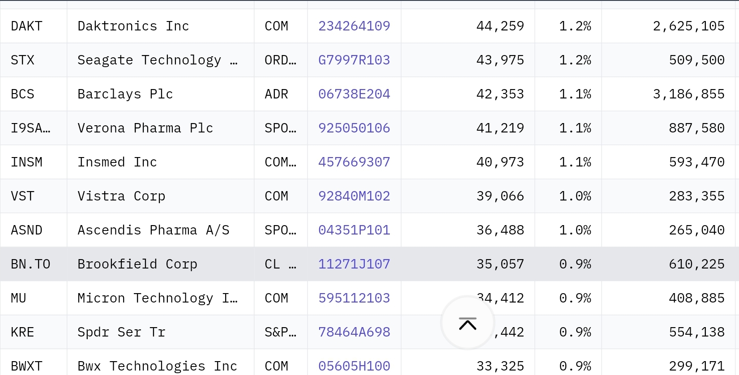739x375 pixels.
Task: Click the Vistra Corp company name
Action: pyautogui.click(x=121, y=196)
